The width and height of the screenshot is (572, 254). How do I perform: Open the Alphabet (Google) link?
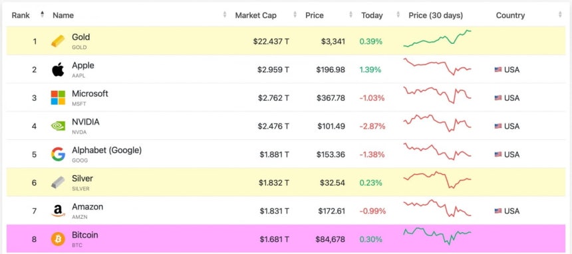pos(106,150)
